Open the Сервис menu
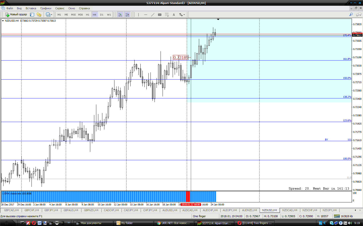This screenshot has height=226, width=363. point(60,8)
